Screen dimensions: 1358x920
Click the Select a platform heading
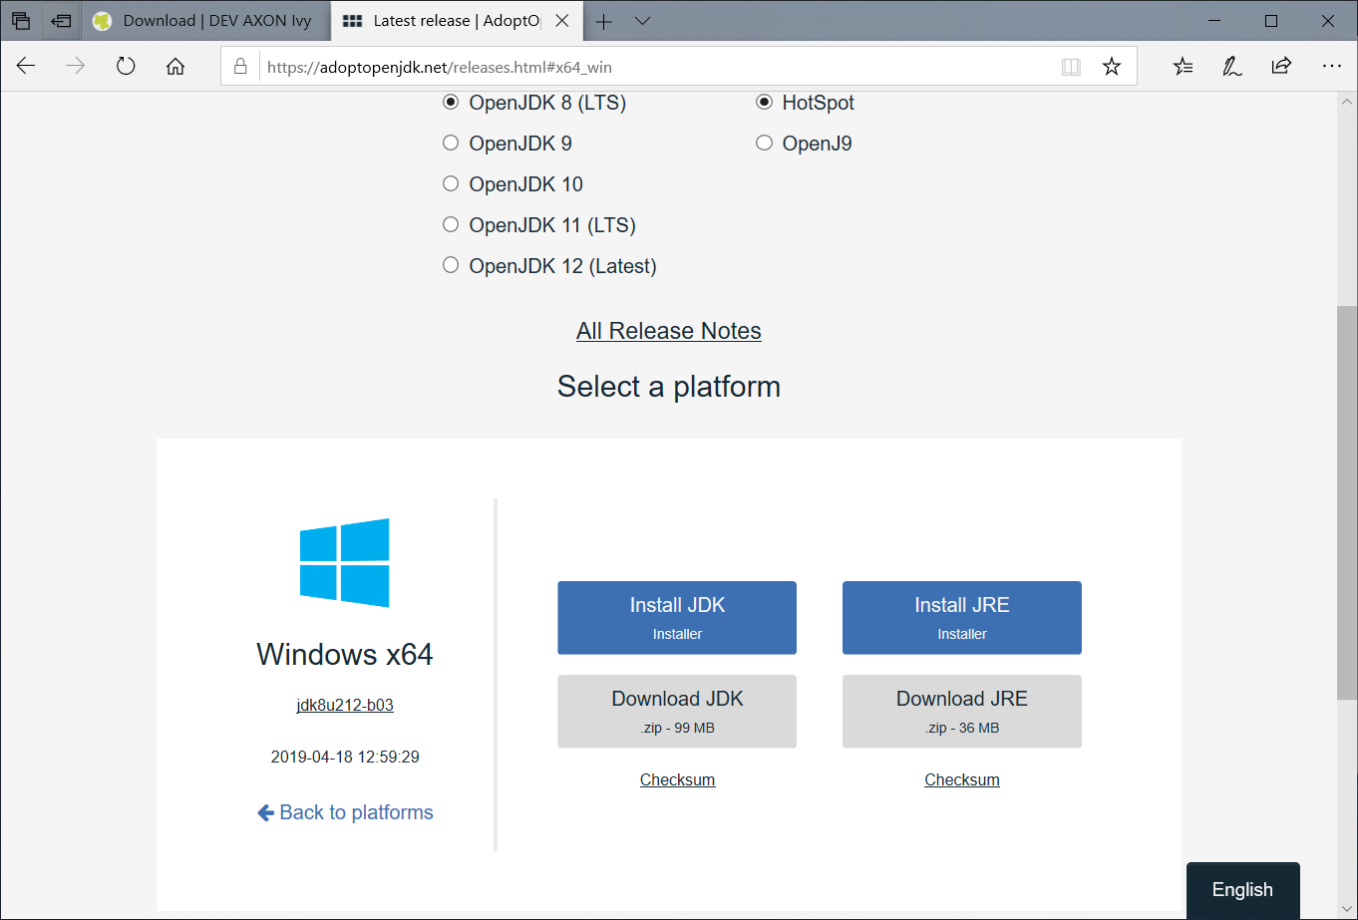pyautogui.click(x=669, y=387)
